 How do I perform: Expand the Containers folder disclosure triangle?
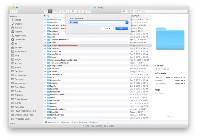pos(45,69)
